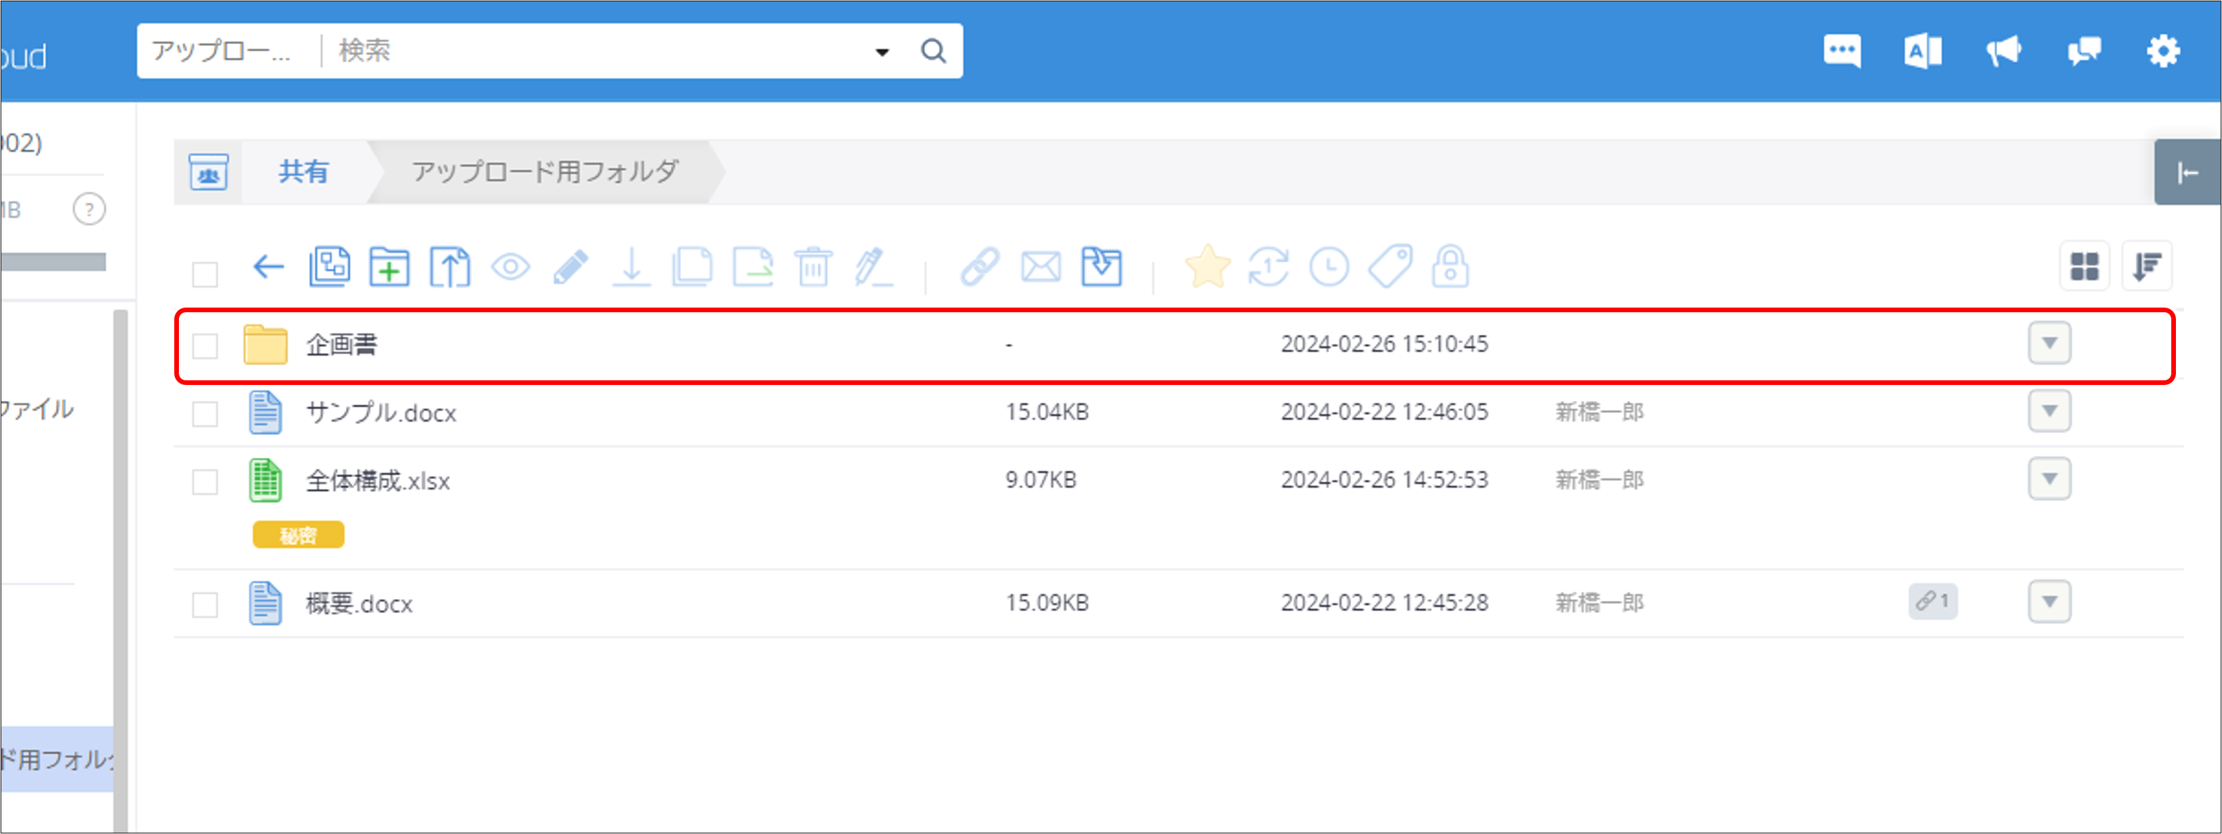This screenshot has width=2222, height=834.
Task: Open the dropdown menu for 概要.docx
Action: click(2050, 601)
